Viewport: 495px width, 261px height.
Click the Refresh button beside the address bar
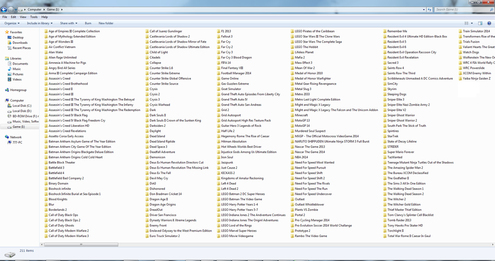429,9
